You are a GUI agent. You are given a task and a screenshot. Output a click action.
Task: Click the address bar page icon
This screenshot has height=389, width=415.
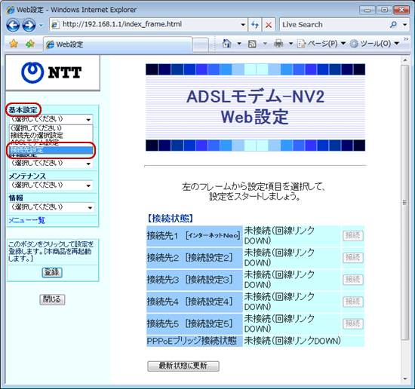[x=55, y=25]
